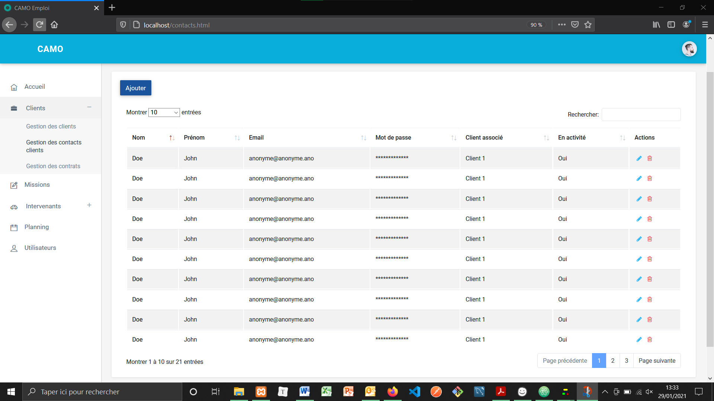The width and height of the screenshot is (714, 401).
Task: Open the user avatar in the header
Action: (x=689, y=49)
